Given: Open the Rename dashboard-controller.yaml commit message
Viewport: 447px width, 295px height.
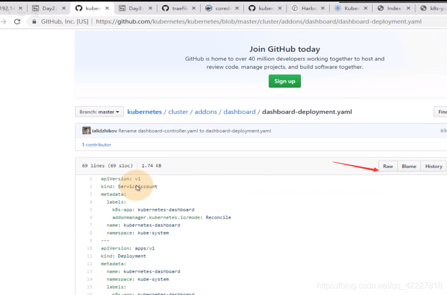Looking at the screenshot, I should tap(194, 131).
